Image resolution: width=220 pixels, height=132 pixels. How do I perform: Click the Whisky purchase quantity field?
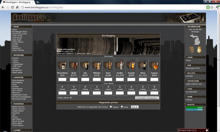click(97, 79)
